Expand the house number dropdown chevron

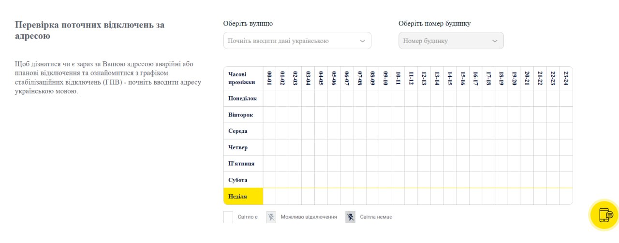495,41
